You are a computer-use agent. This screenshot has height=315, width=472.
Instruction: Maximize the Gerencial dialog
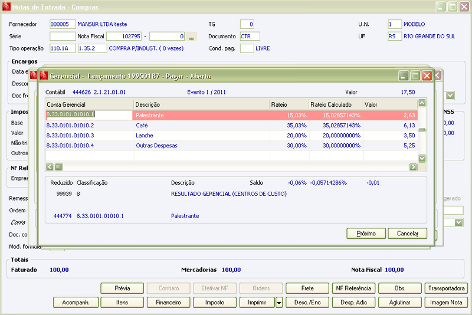point(415,76)
